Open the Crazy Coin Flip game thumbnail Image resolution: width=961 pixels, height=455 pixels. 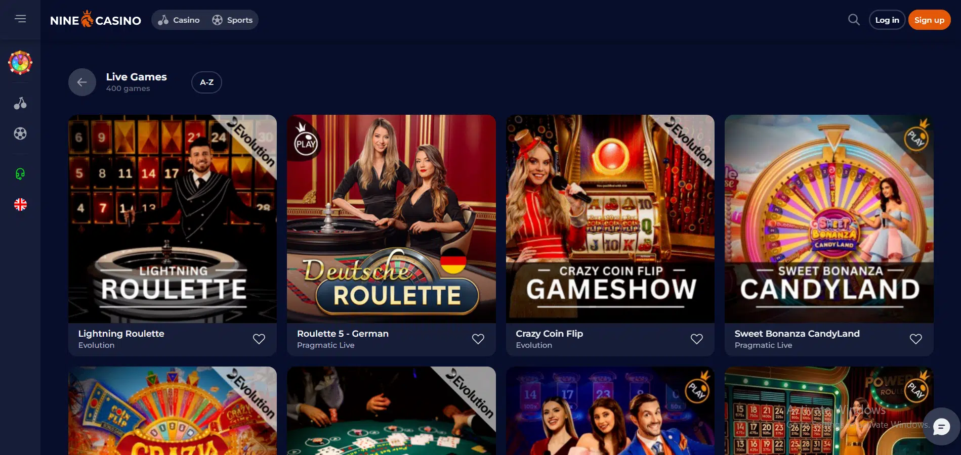610,219
